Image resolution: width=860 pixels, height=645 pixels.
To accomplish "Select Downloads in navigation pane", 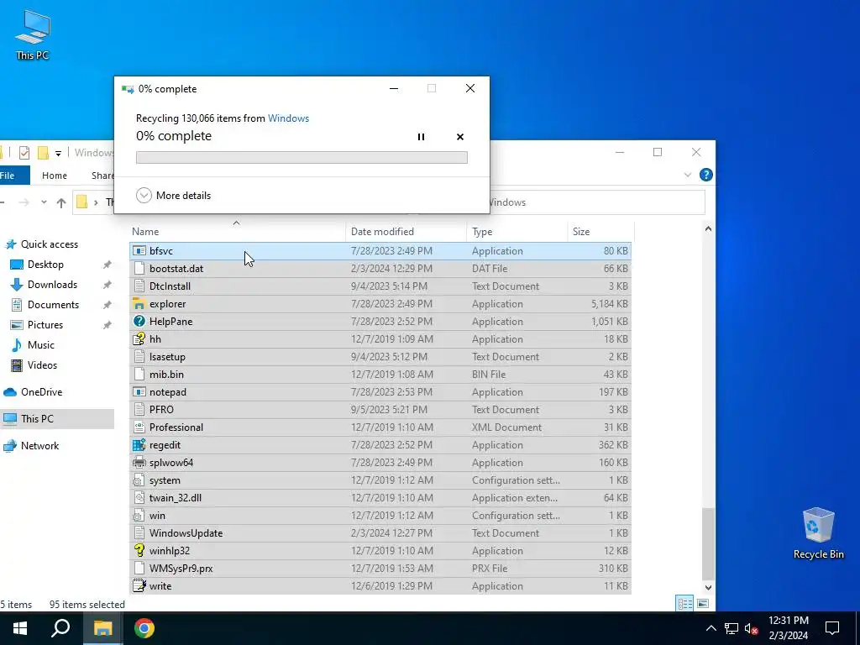I will click(52, 285).
